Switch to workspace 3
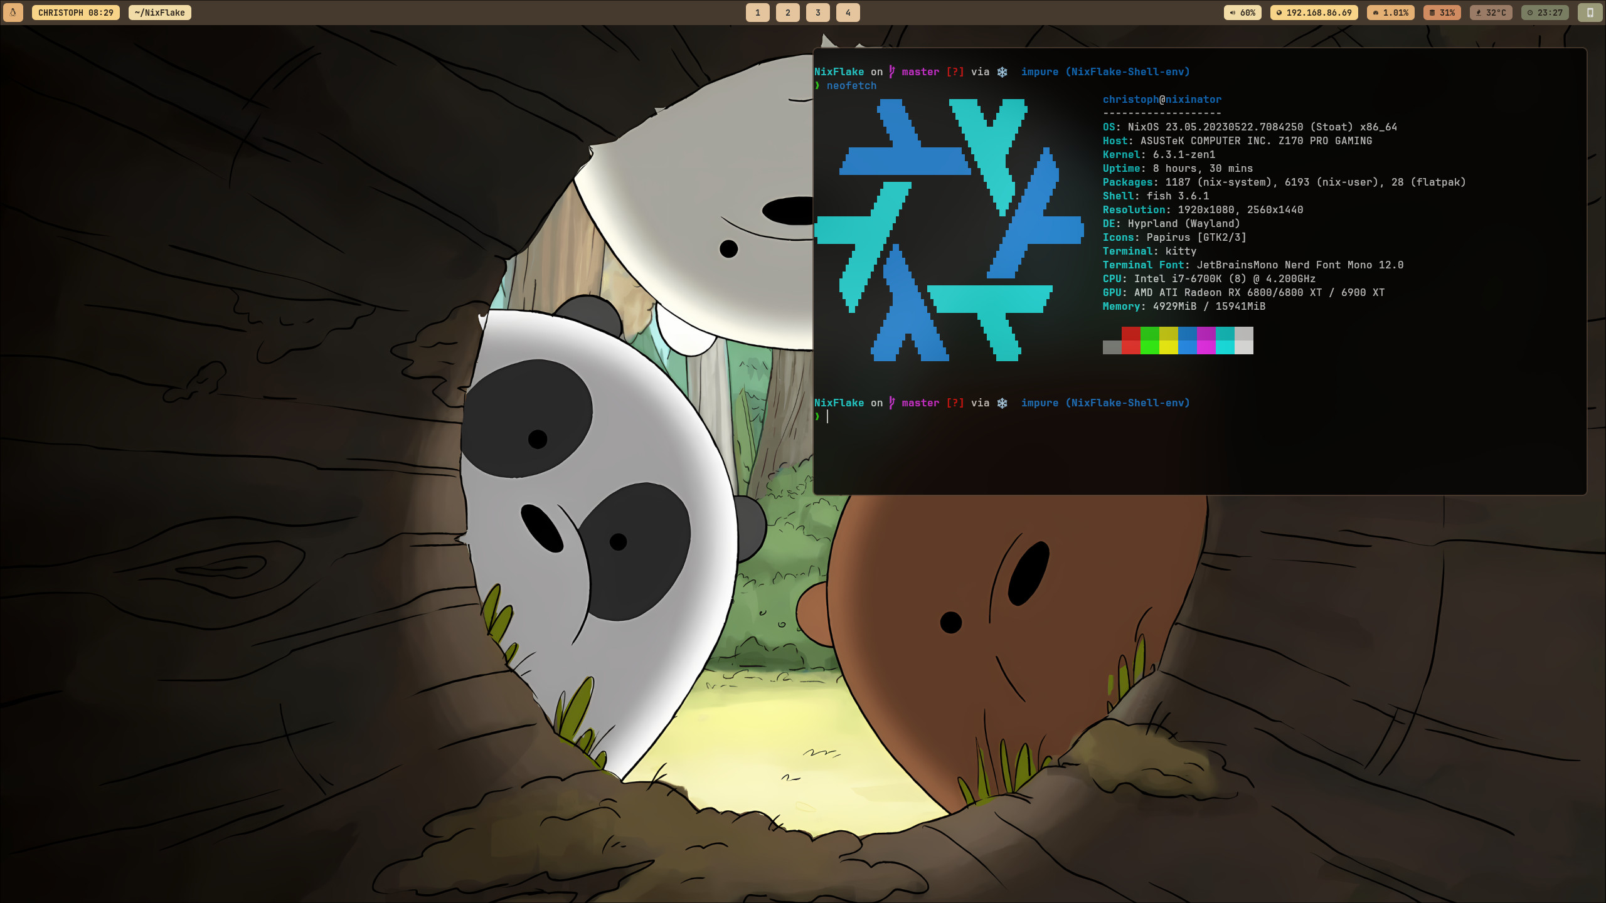This screenshot has width=1606, height=903. pyautogui.click(x=817, y=13)
